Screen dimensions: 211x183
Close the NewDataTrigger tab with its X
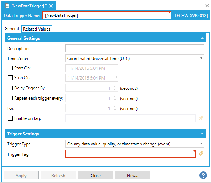coord(51,6)
